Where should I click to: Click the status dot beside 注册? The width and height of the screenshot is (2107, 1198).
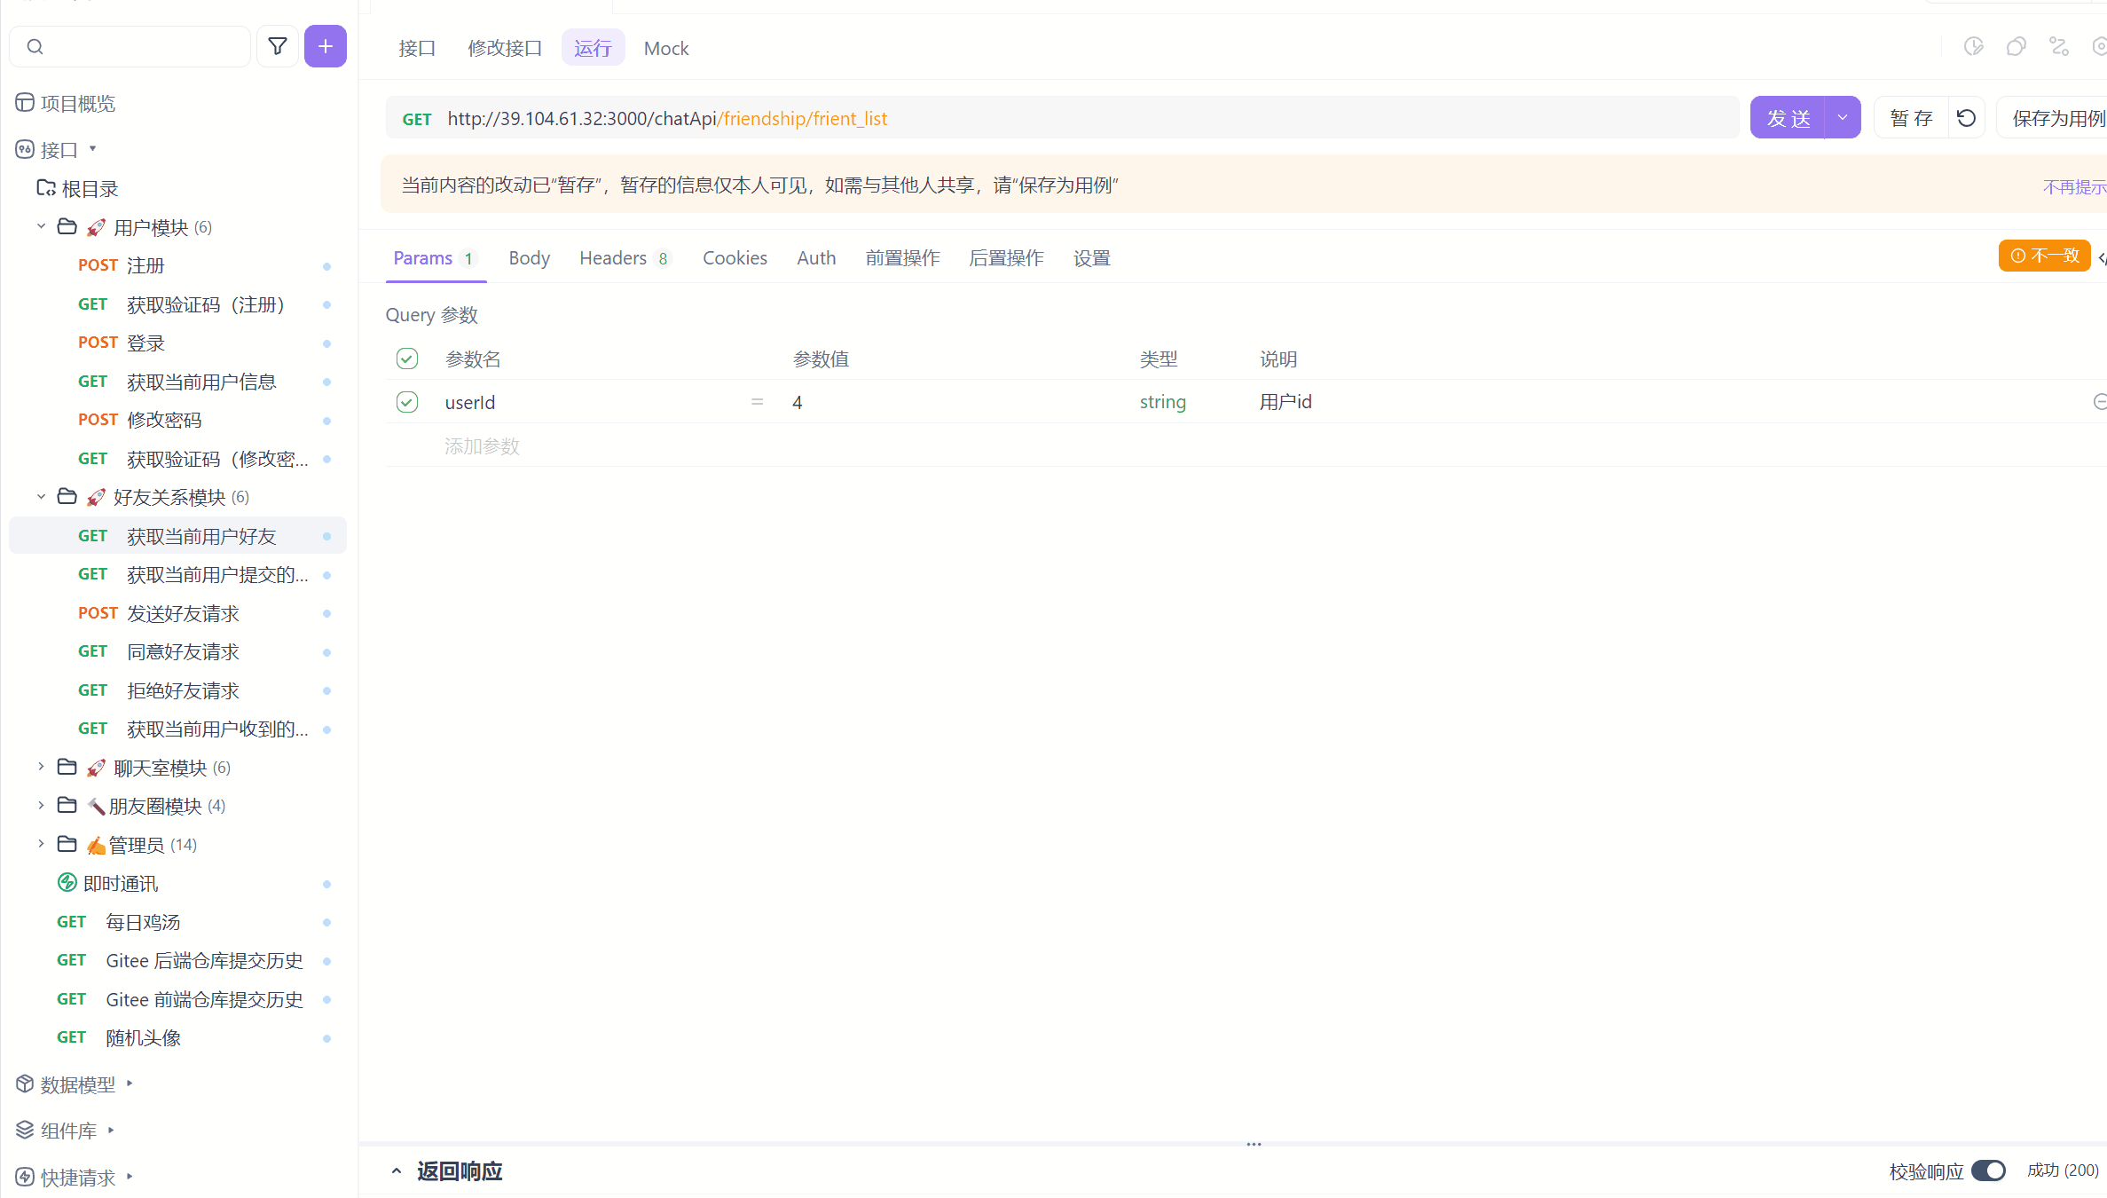[x=326, y=266]
